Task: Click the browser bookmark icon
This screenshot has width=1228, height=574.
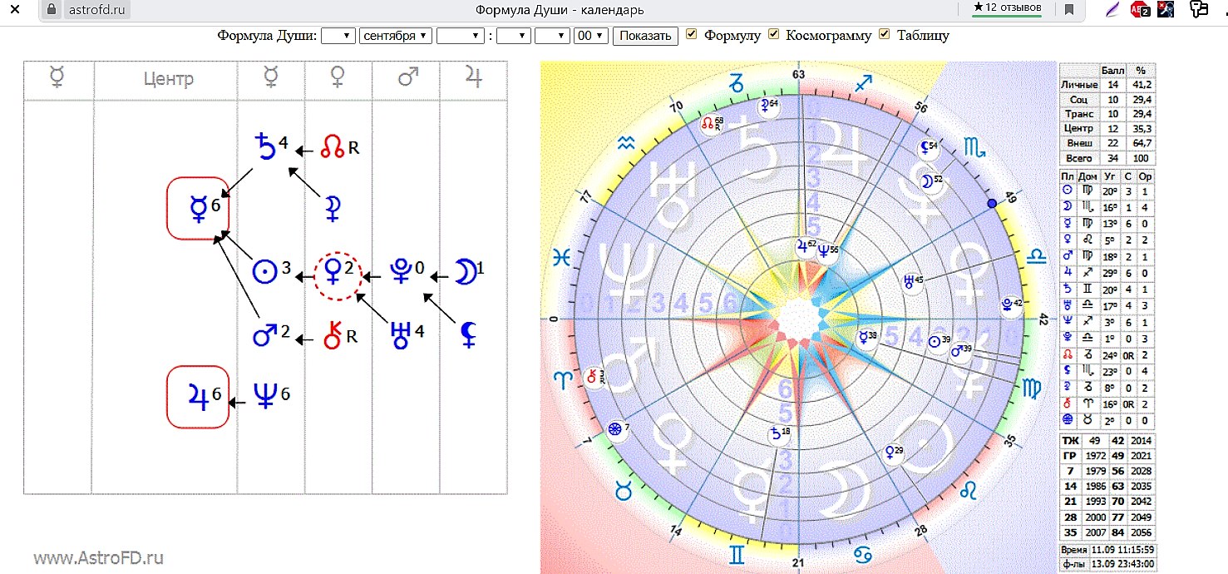Action: point(1069,10)
